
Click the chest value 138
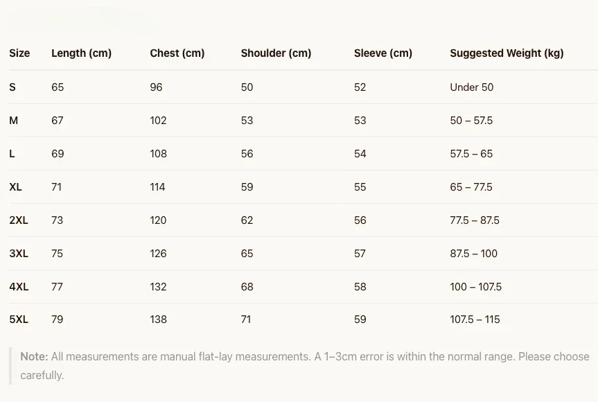158,320
